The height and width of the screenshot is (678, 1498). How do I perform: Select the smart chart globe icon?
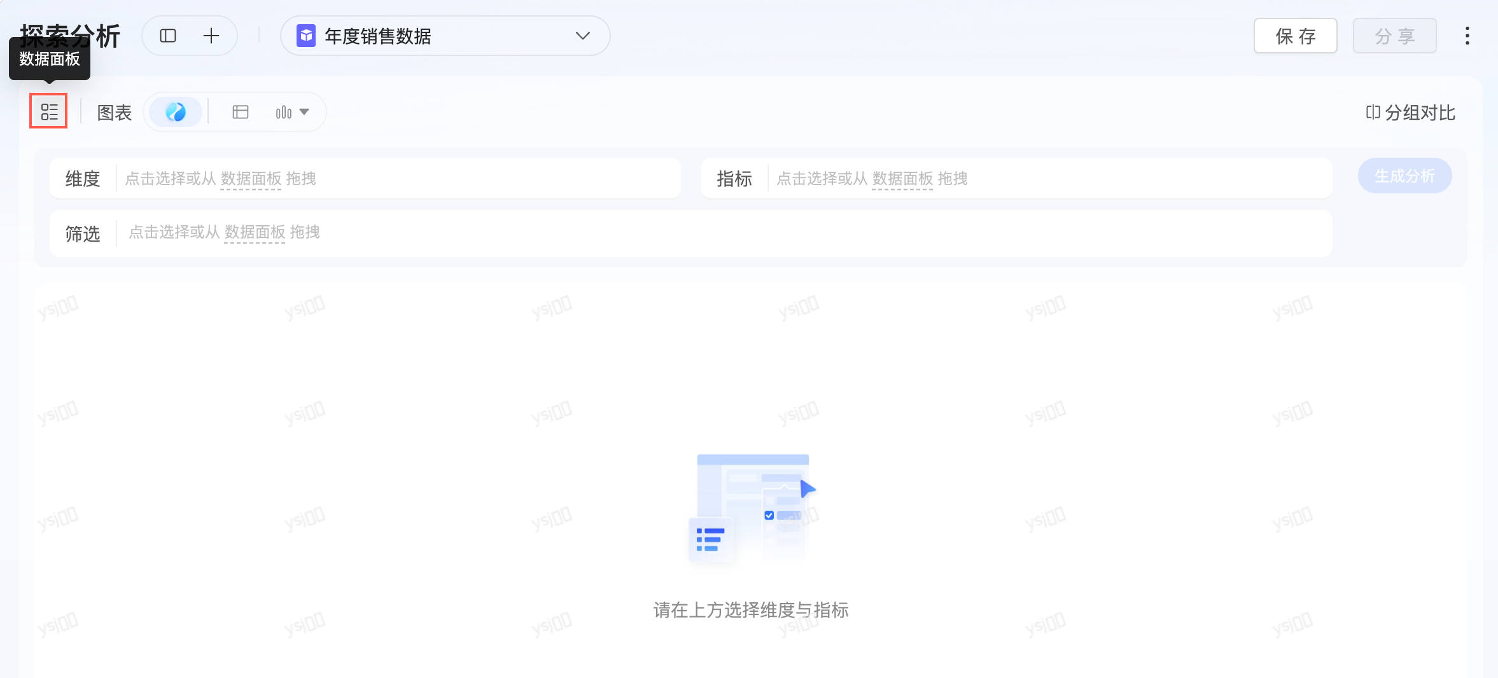(x=176, y=112)
